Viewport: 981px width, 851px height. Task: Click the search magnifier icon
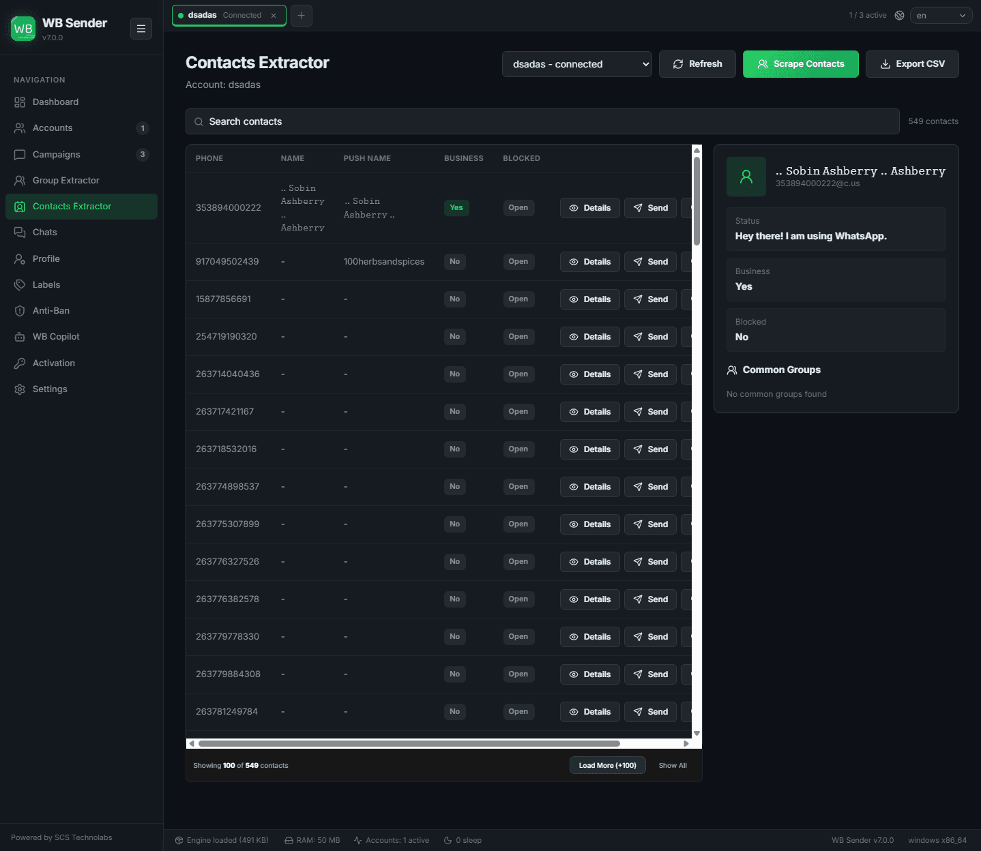pos(199,122)
